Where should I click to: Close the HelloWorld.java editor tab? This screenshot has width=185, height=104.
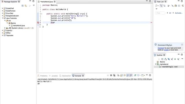(55, 2)
